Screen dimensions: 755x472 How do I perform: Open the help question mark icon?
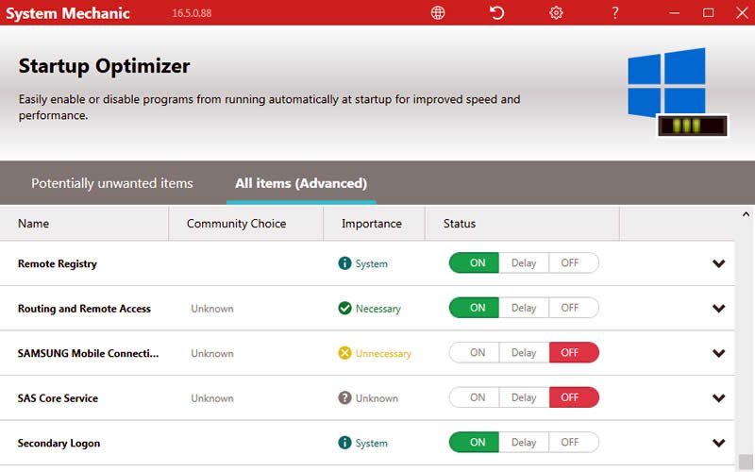click(615, 12)
